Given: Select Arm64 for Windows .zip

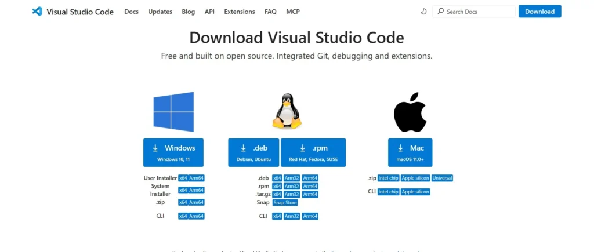Looking at the screenshot, I should (x=197, y=202).
